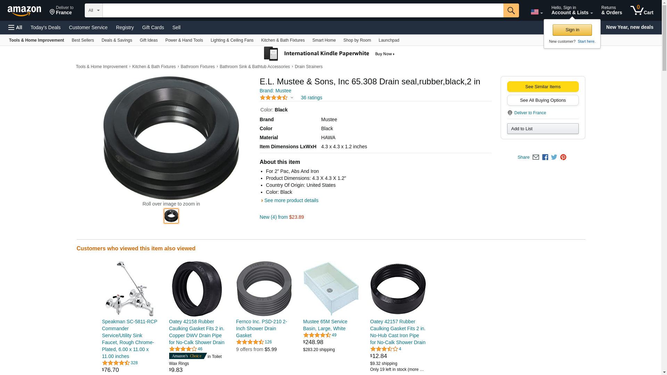This screenshot has height=375, width=667.
Task: Open the Add to List button
Action: coord(543,129)
